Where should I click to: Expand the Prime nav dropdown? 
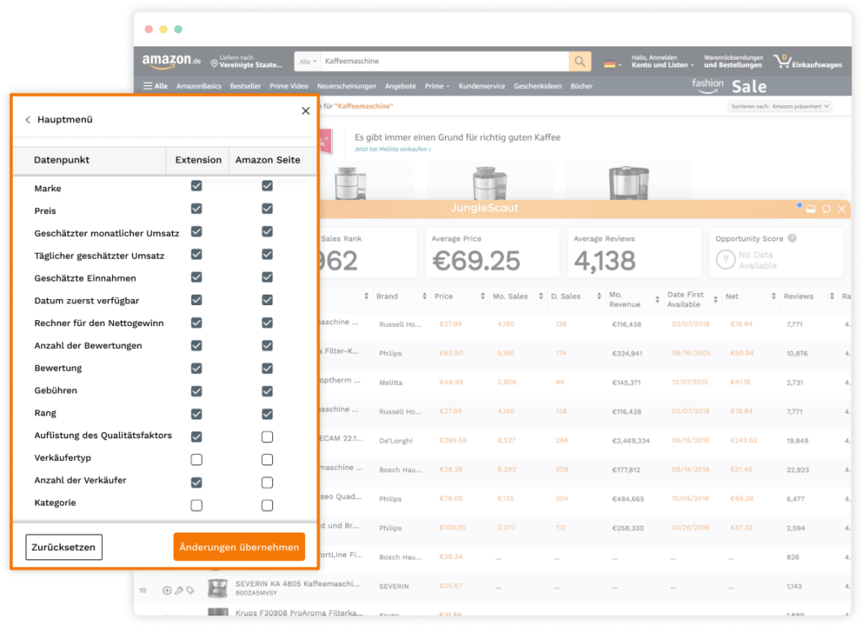tap(437, 87)
